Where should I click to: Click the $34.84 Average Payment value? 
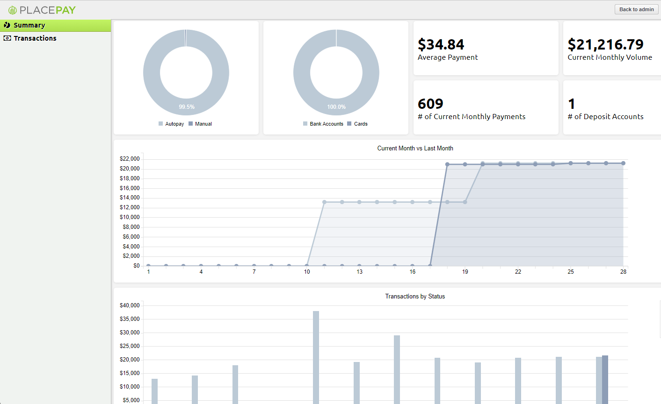tap(441, 44)
